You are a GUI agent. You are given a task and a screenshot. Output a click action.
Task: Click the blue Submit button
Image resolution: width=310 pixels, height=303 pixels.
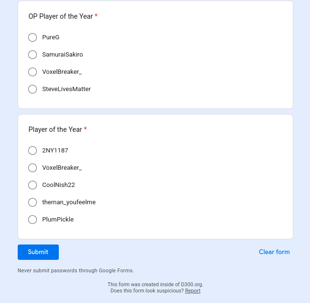point(38,252)
